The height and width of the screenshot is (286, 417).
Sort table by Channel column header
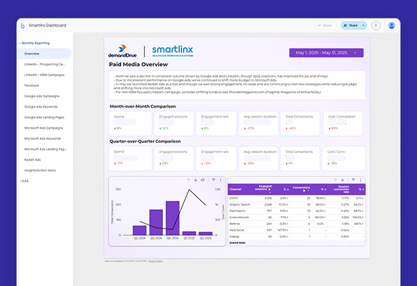(235, 189)
